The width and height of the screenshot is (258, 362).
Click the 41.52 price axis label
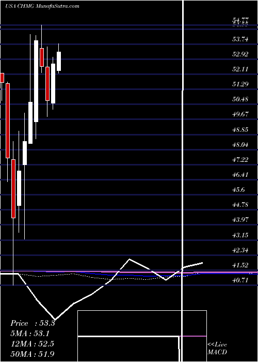coord(240,265)
